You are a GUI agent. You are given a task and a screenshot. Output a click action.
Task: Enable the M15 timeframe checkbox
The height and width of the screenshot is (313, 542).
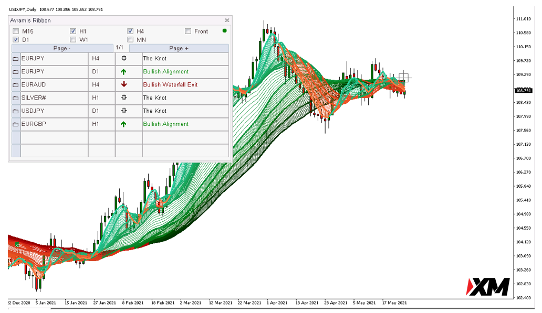16,31
